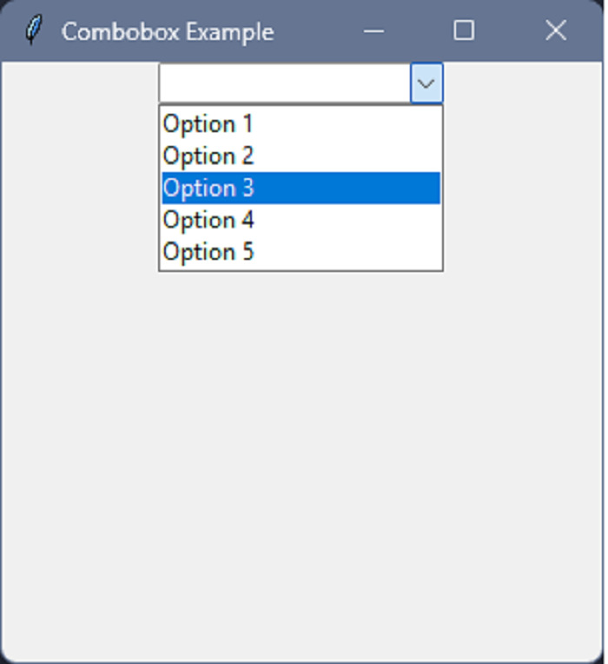Image resolution: width=608 pixels, height=664 pixels.
Task: Minimize the Combobox Example window
Action: tap(374, 31)
